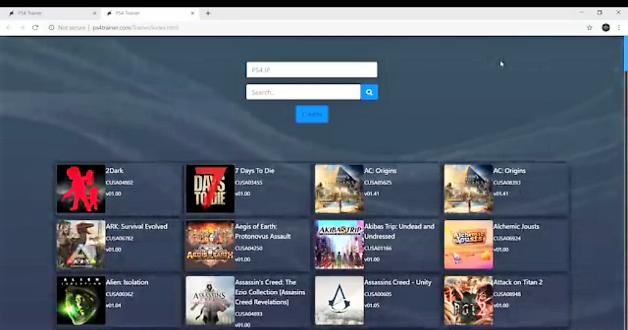Image resolution: width=628 pixels, height=330 pixels.
Task: Select the 7 Days To Die title
Action: point(255,170)
